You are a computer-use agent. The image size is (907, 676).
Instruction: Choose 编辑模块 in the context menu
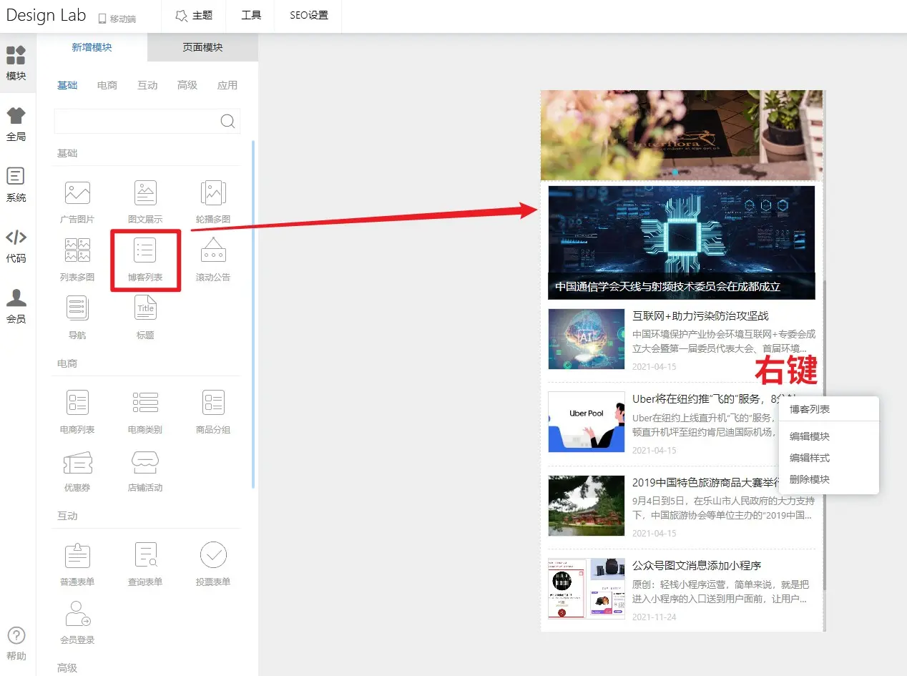[x=810, y=436]
